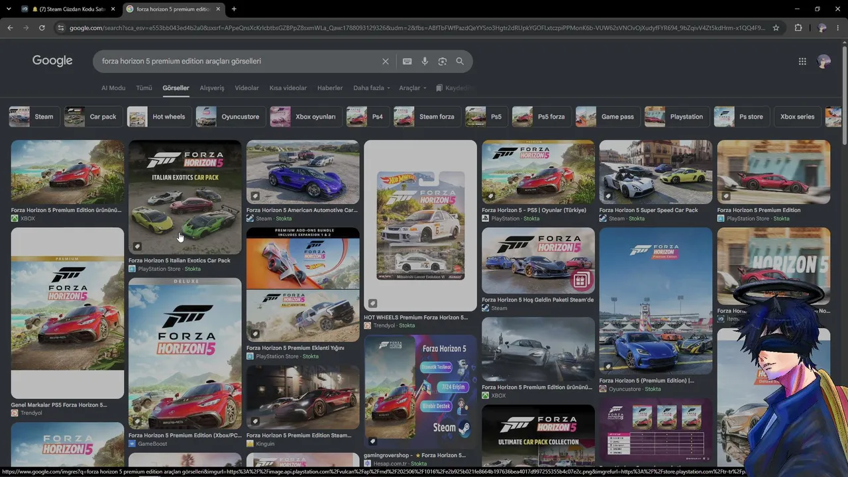Image resolution: width=848 pixels, height=477 pixels.
Task: Reload the current page
Action: pos(42,28)
